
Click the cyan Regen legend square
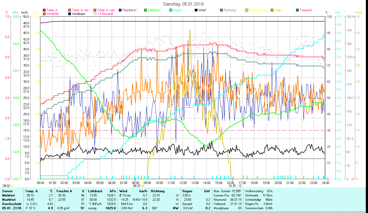click(x=171, y=10)
